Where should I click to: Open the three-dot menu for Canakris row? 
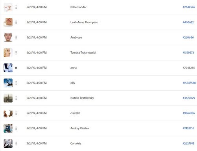click(x=16, y=144)
